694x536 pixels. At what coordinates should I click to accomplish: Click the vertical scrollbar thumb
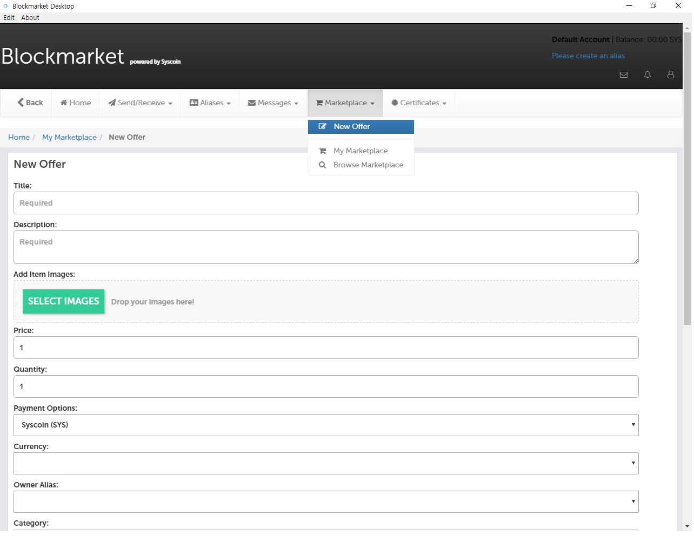(687, 178)
